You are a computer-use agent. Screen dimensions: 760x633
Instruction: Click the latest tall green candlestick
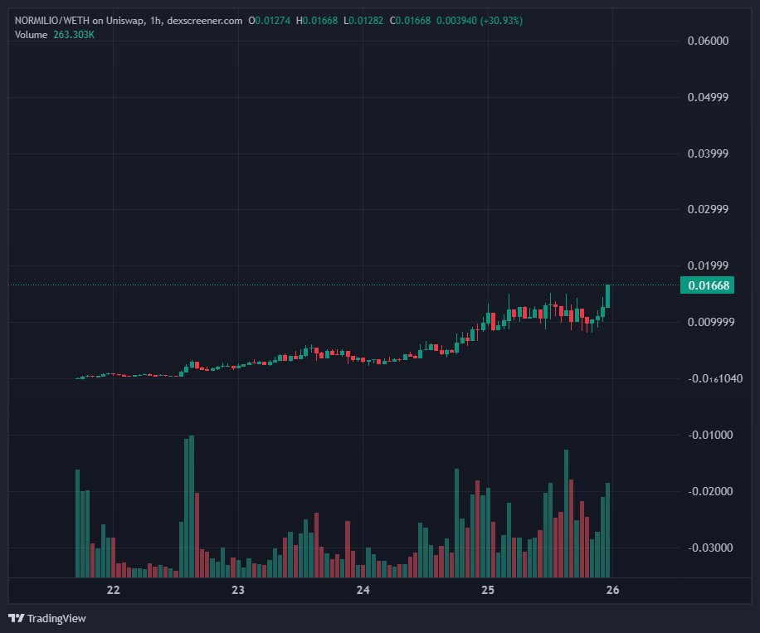click(x=608, y=296)
